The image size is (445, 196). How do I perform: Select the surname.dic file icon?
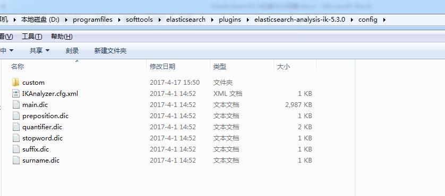[x=16, y=161]
